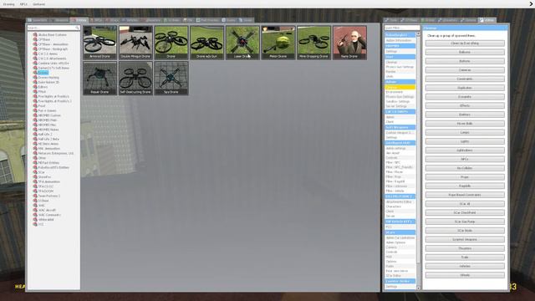Select the Team Fortress 2 category

click(x=49, y=196)
